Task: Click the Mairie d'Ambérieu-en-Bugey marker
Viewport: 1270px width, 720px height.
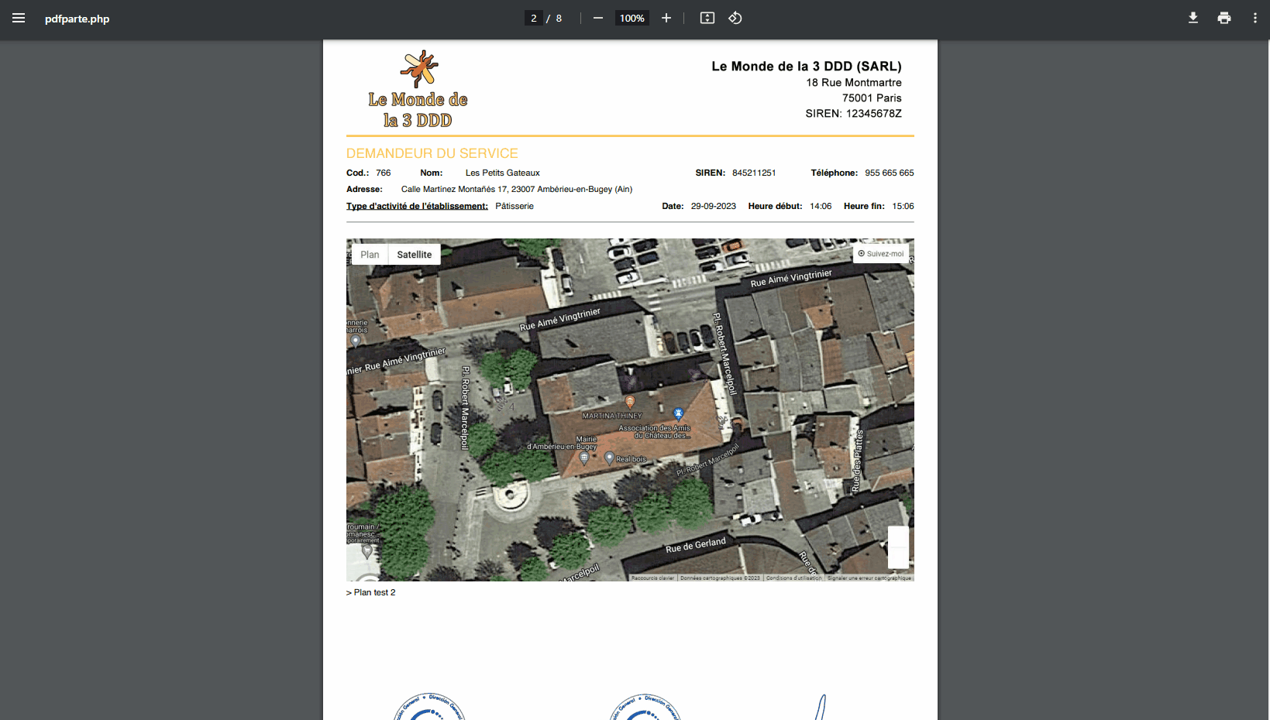Action: pos(584,458)
